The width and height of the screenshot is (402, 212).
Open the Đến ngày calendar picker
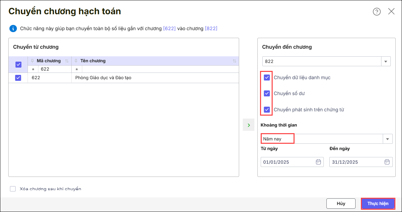387,162
